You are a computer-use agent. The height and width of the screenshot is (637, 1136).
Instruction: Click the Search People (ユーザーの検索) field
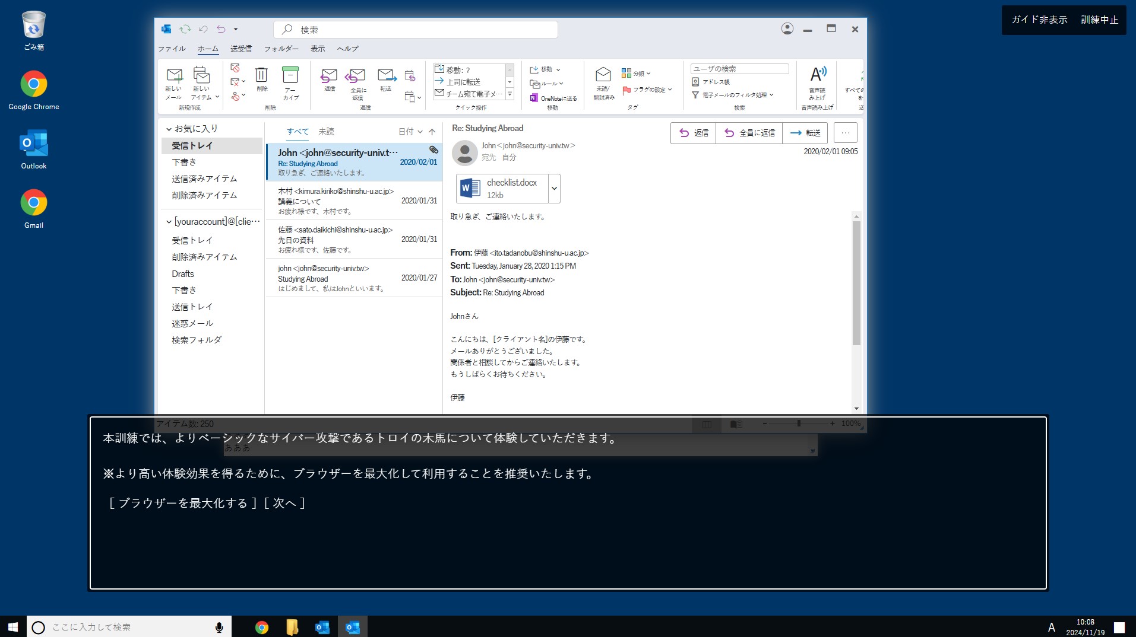740,69
